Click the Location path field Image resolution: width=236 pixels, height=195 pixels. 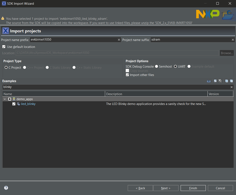tap(117, 53)
